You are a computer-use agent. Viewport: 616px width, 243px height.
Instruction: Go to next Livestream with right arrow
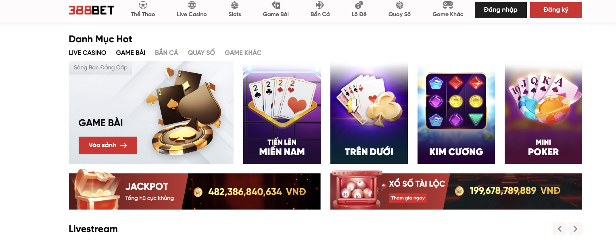point(576,229)
